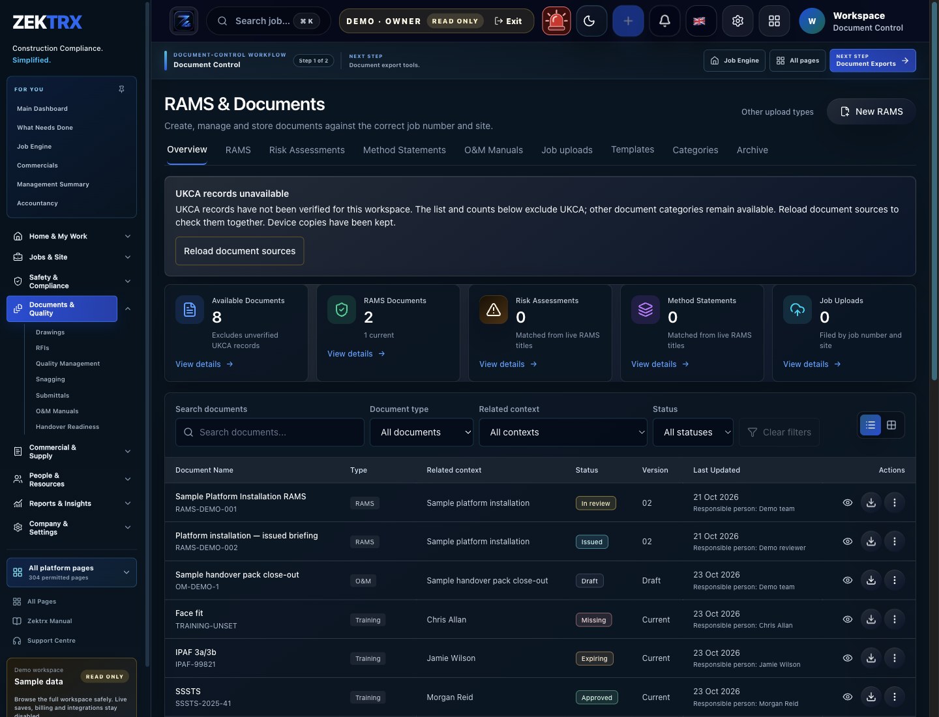Change language via the UK flag icon
The width and height of the screenshot is (939, 717).
[701, 21]
